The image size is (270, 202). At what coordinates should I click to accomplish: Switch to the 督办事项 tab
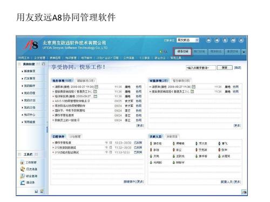[x=181, y=81]
